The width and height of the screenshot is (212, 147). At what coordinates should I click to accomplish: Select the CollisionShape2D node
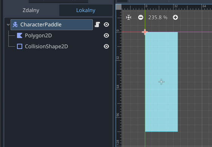[46, 46]
